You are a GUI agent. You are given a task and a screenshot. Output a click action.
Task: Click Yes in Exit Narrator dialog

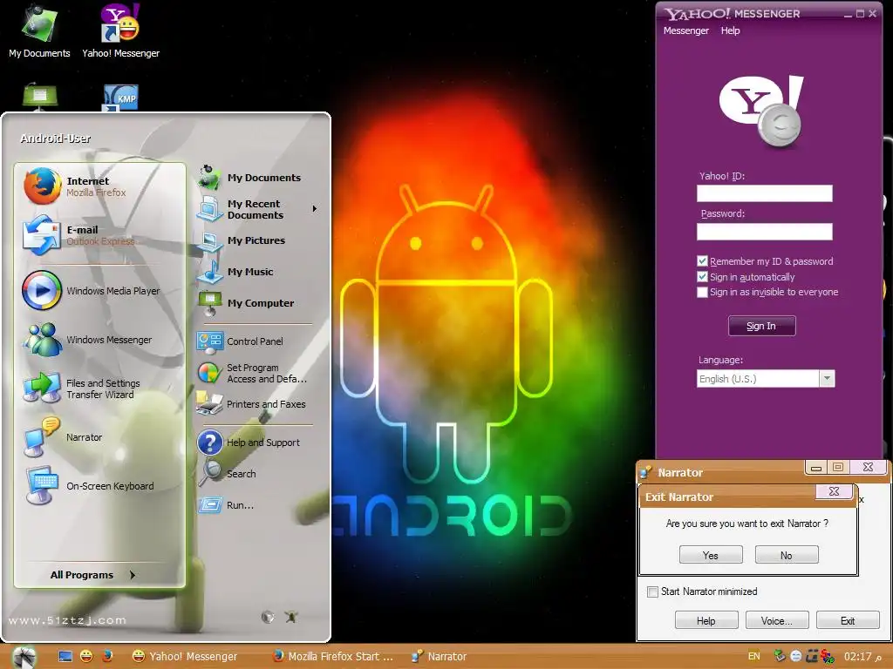711,555
